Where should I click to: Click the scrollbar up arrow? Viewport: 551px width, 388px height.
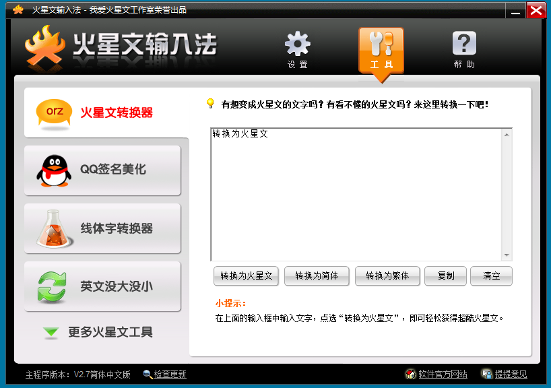pos(507,135)
